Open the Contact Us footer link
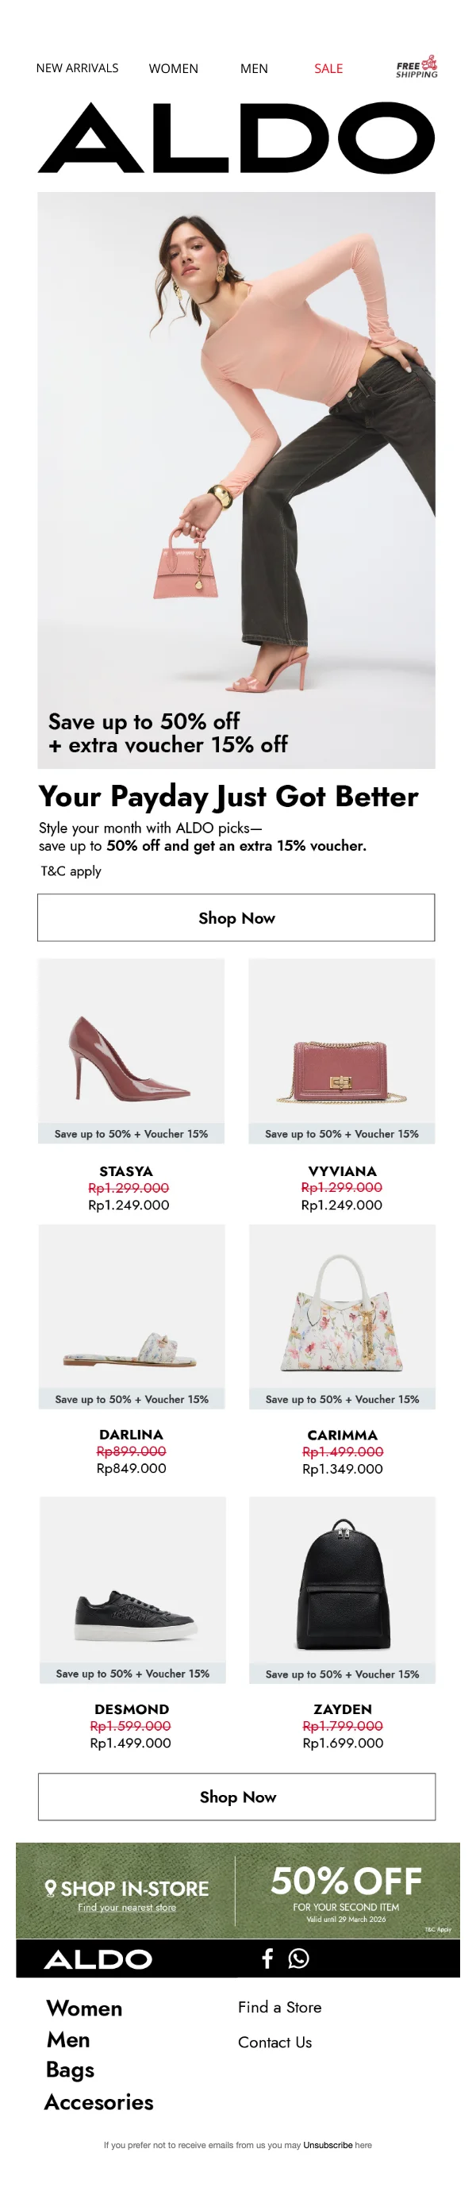The height and width of the screenshot is (2191, 476). (x=274, y=2042)
